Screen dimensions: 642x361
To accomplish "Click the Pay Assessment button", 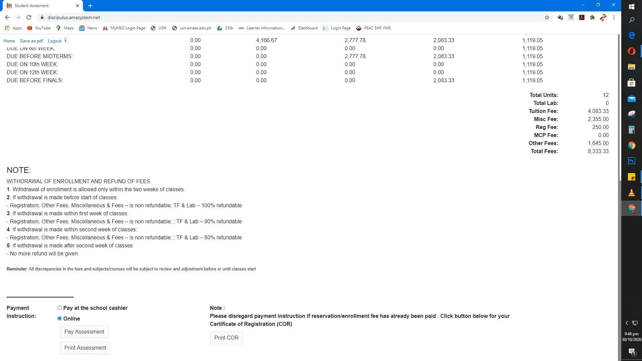I will tap(84, 332).
